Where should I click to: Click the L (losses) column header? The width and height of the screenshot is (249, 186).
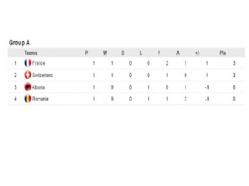[141, 53]
